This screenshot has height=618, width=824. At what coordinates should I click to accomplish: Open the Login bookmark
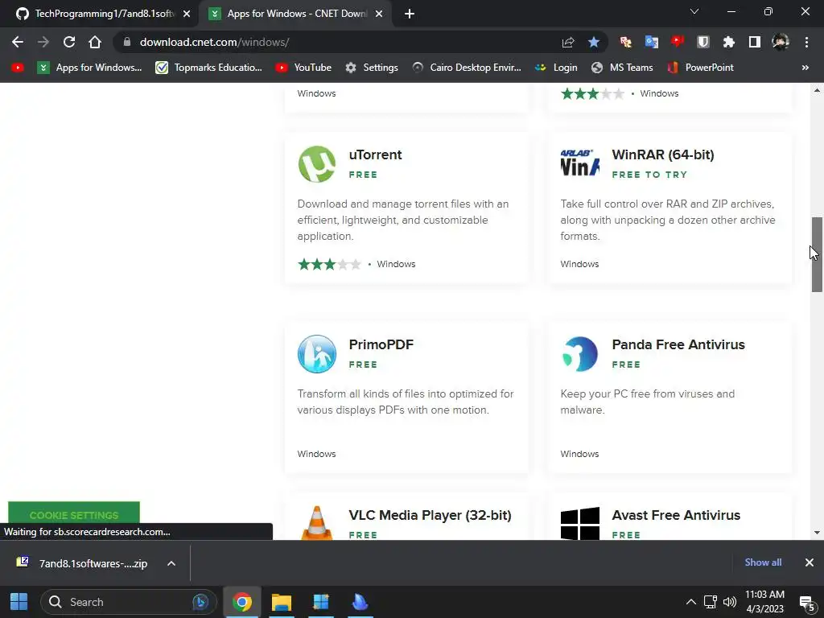coord(555,68)
